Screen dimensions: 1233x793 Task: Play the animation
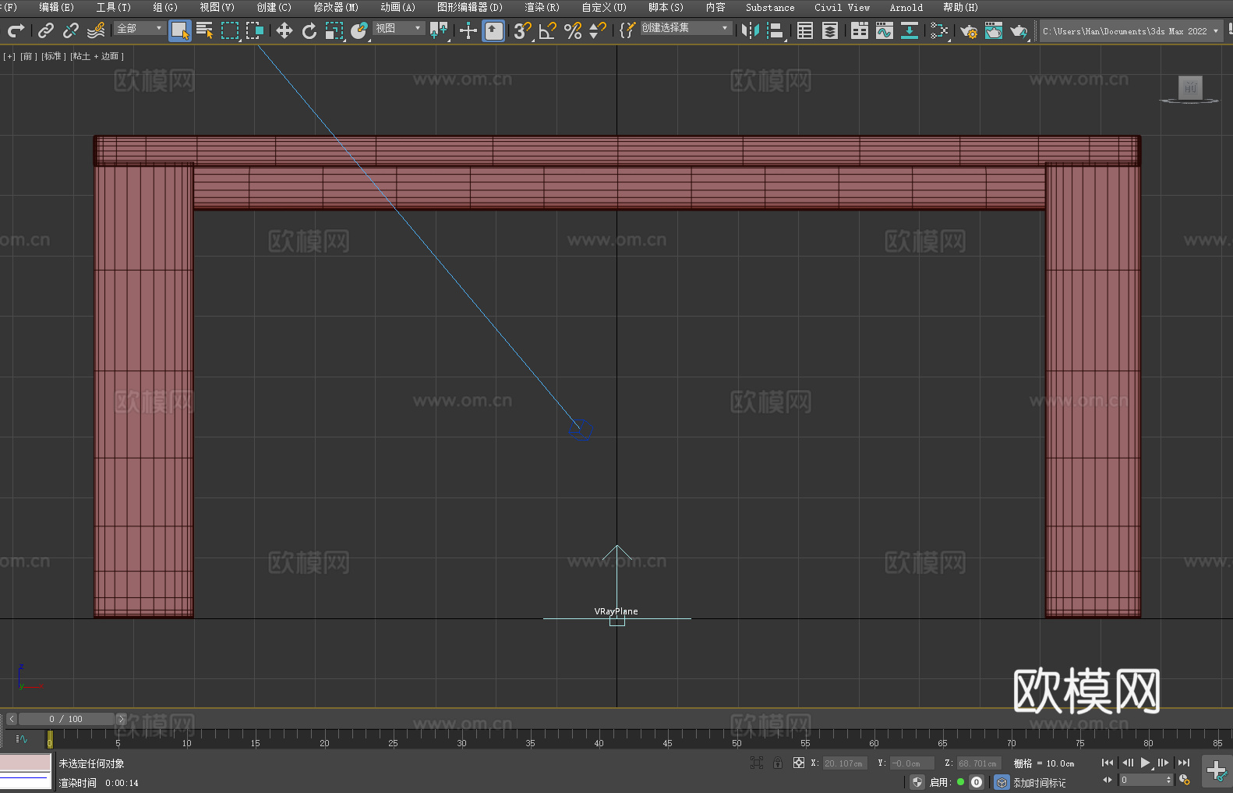point(1146,763)
